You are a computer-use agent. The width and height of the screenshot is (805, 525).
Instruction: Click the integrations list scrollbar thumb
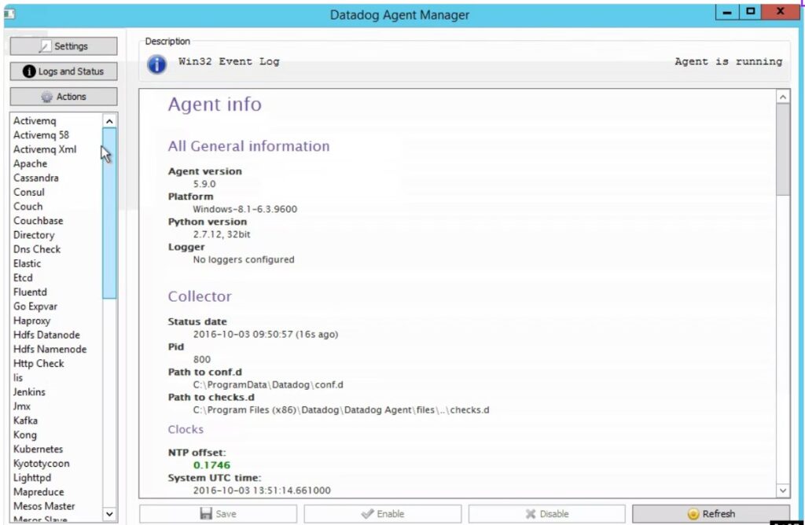109,213
